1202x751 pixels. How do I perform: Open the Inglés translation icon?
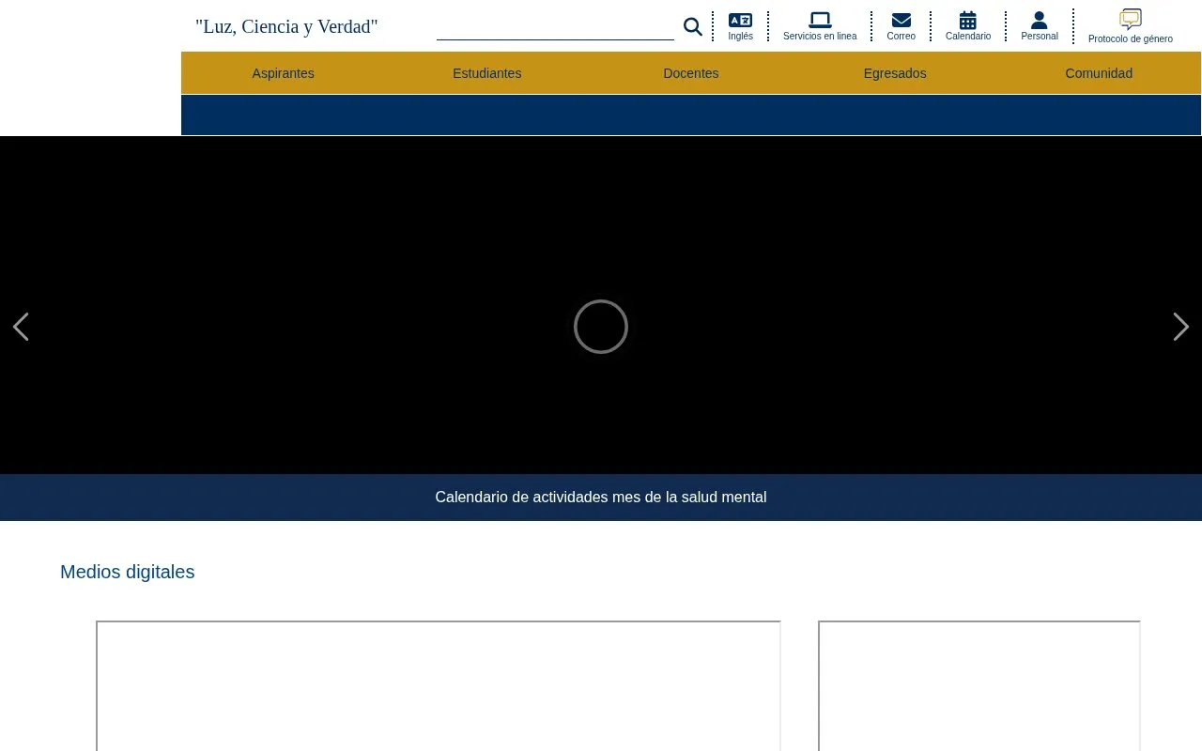pyautogui.click(x=740, y=20)
